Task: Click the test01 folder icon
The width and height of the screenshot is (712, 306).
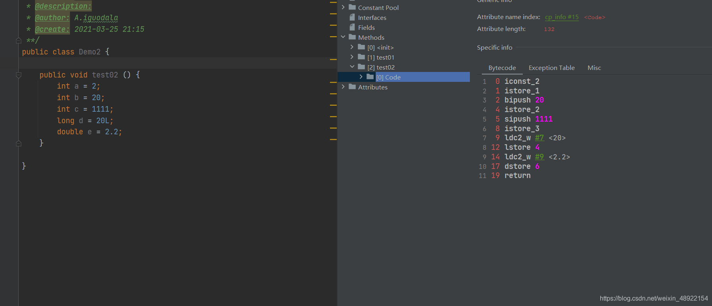Action: click(x=361, y=57)
